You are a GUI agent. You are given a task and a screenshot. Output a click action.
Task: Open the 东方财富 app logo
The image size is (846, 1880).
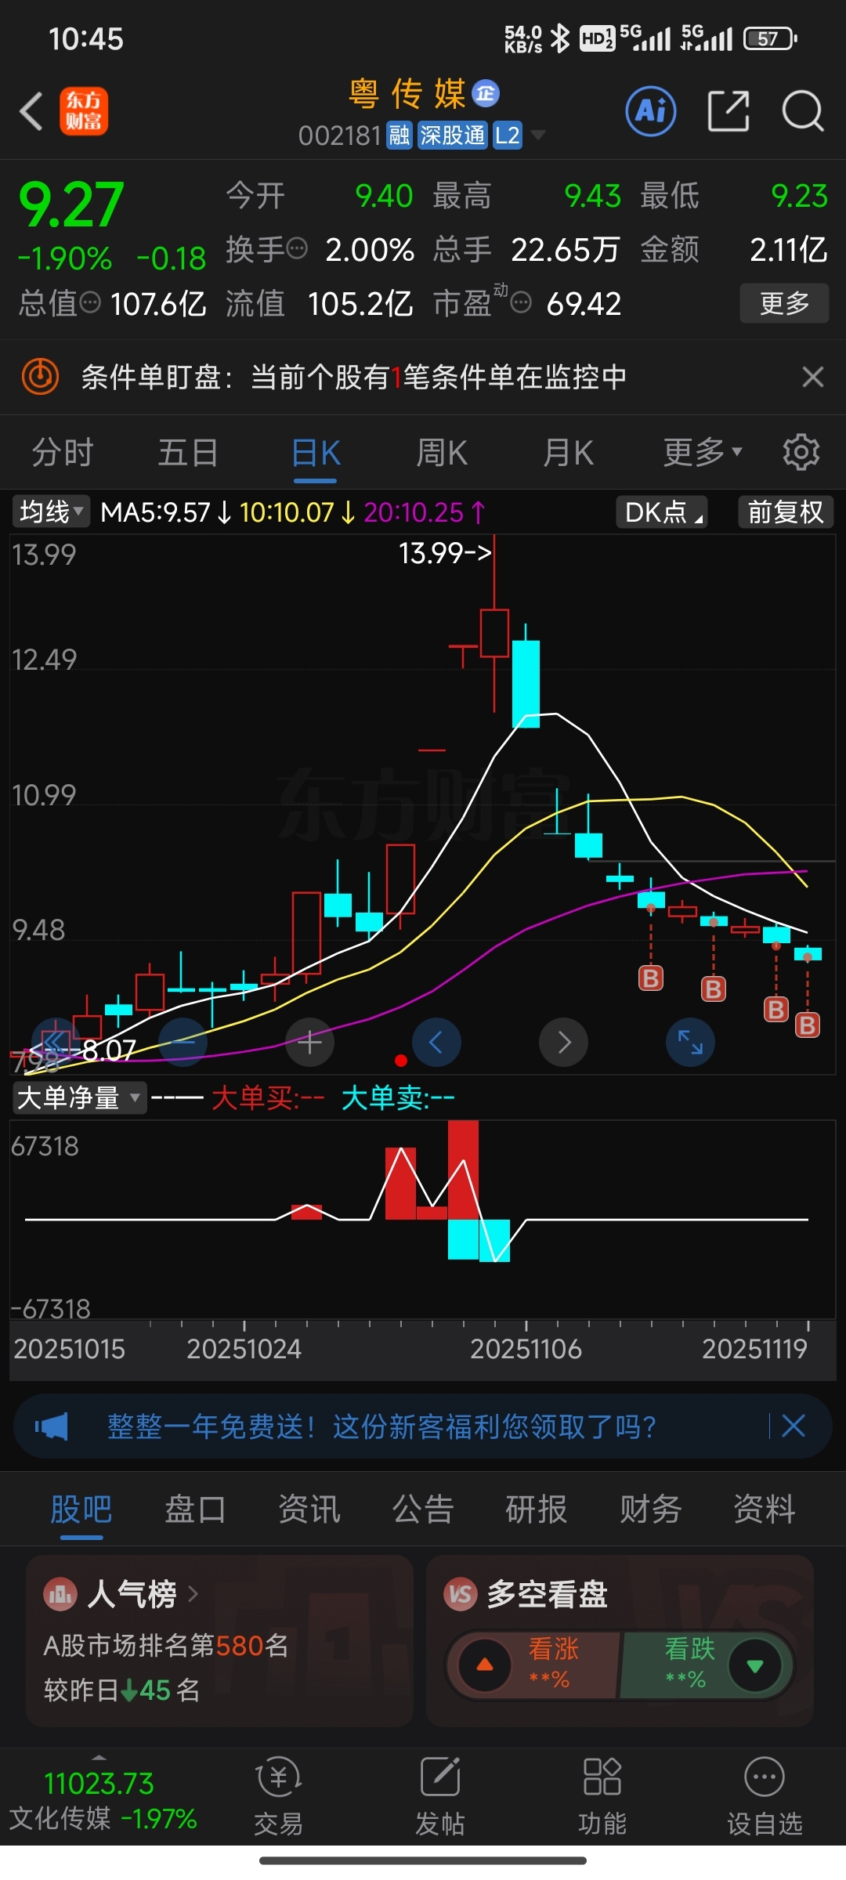(84, 111)
